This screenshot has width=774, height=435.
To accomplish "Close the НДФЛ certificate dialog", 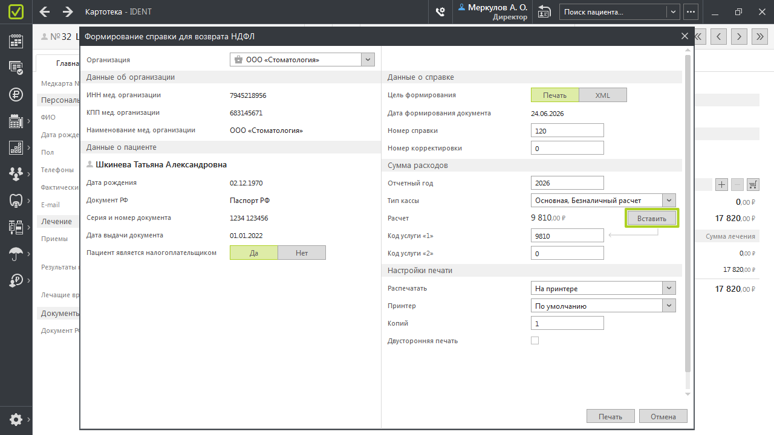I will [685, 36].
